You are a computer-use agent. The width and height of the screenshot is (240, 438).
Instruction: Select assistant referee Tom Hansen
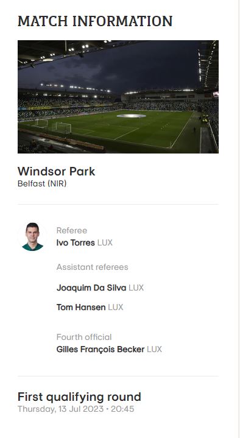81,307
